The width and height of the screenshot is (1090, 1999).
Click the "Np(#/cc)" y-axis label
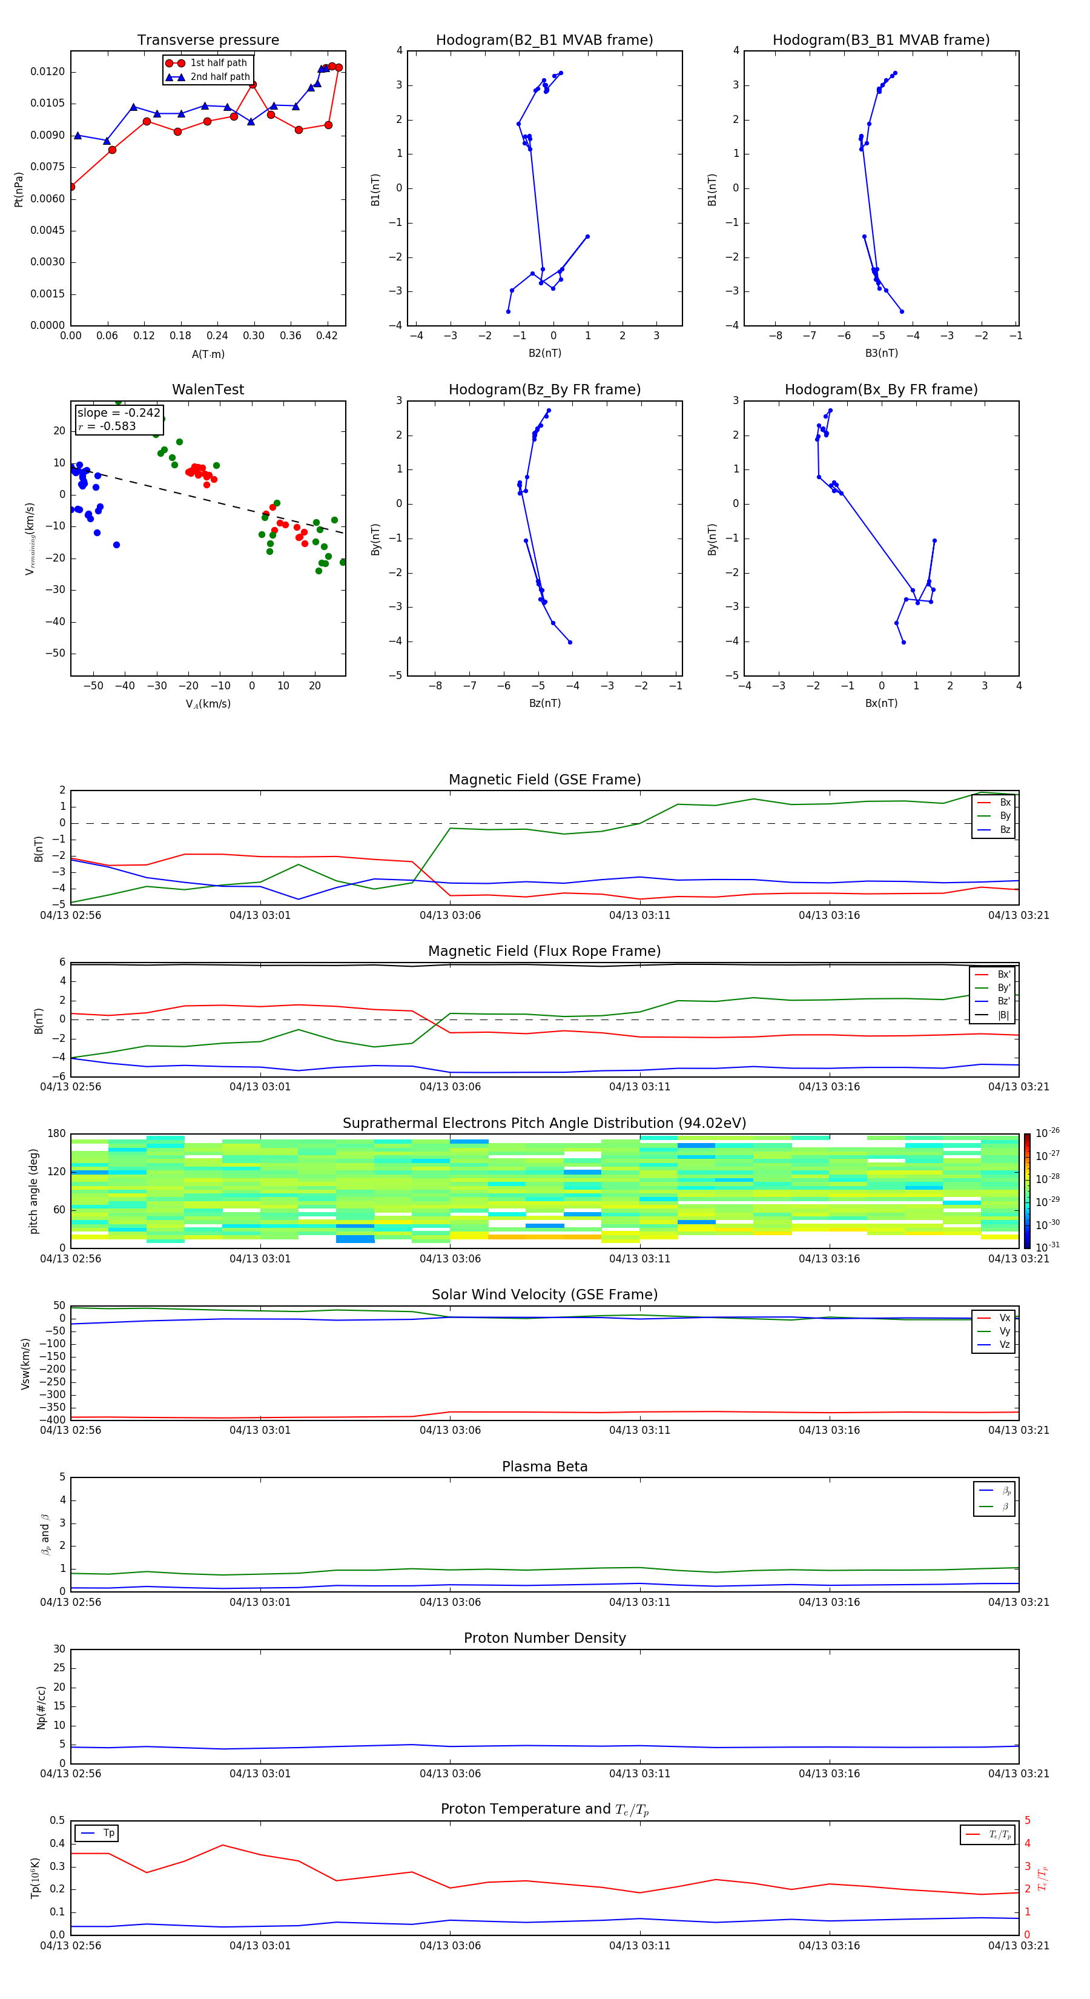click(41, 1707)
